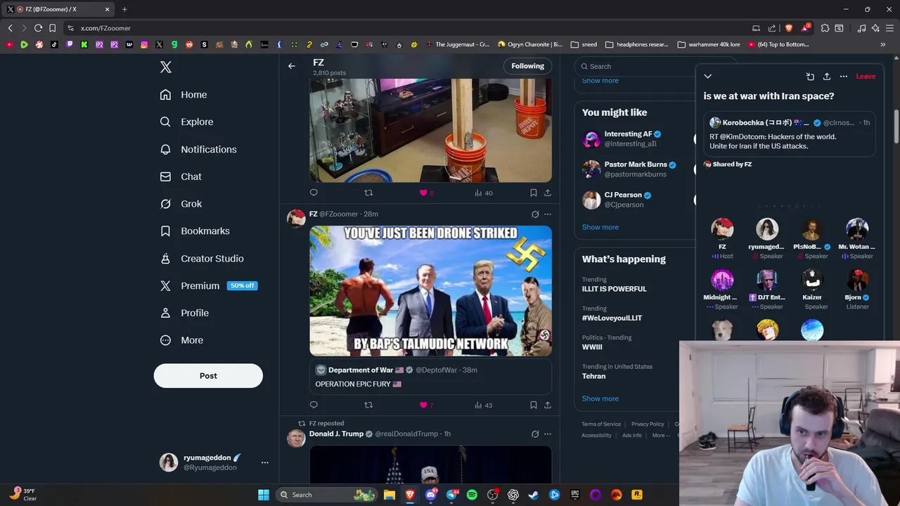Open Grok actions on Donald J. Trump post

[x=535, y=434]
